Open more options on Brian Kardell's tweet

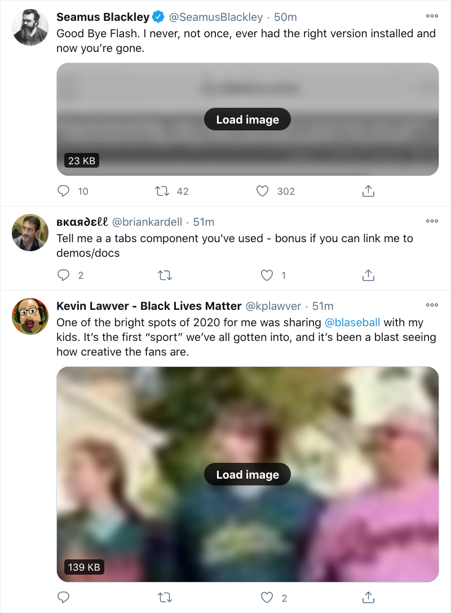coord(432,221)
